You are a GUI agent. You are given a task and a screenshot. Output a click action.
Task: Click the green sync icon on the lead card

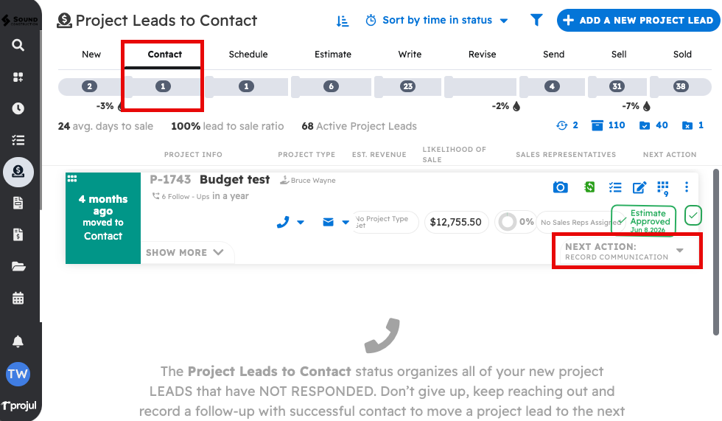pyautogui.click(x=589, y=187)
